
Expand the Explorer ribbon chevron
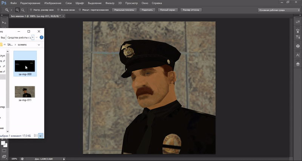point(37,37)
